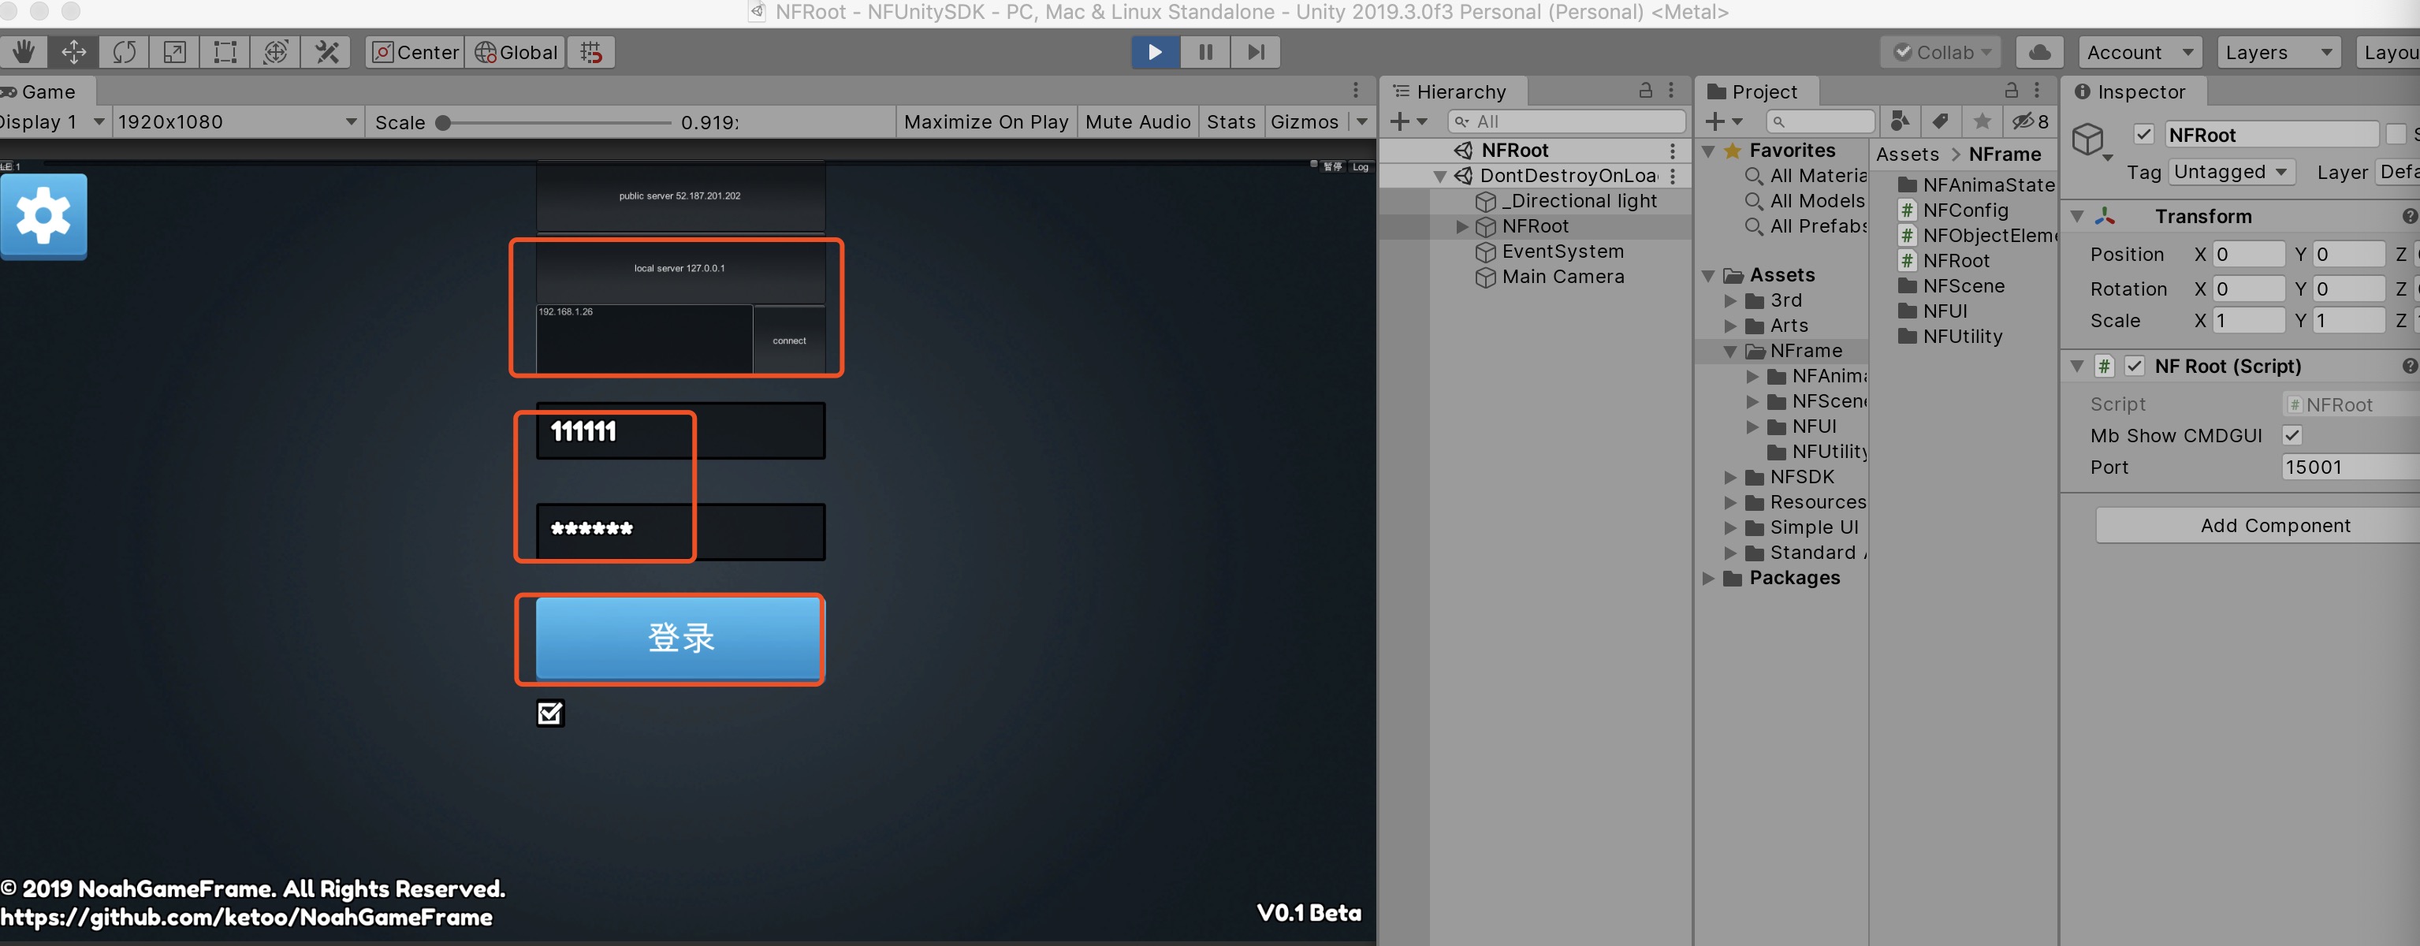This screenshot has width=2420, height=946.
Task: Select the Rect Transform tool
Action: tap(225, 52)
